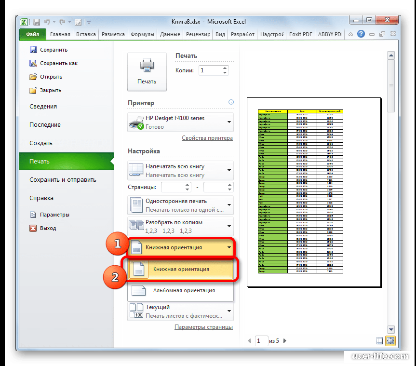Click the Save icon in quick access toolbar

[37, 22]
